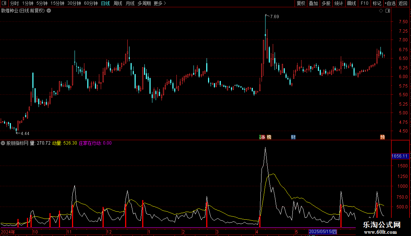Click the 2024年 timeline label

(8, 232)
